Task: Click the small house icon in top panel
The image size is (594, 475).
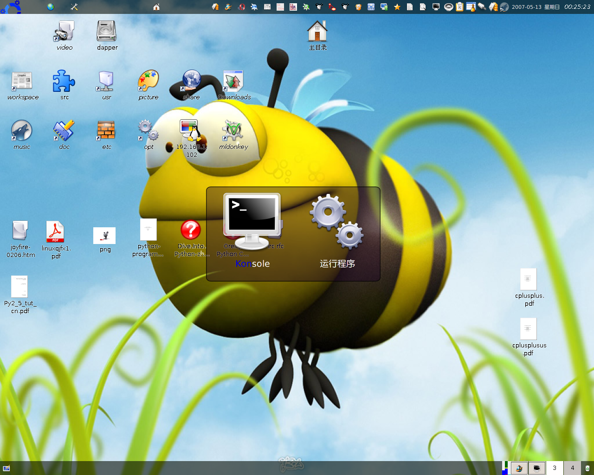Action: (x=156, y=7)
